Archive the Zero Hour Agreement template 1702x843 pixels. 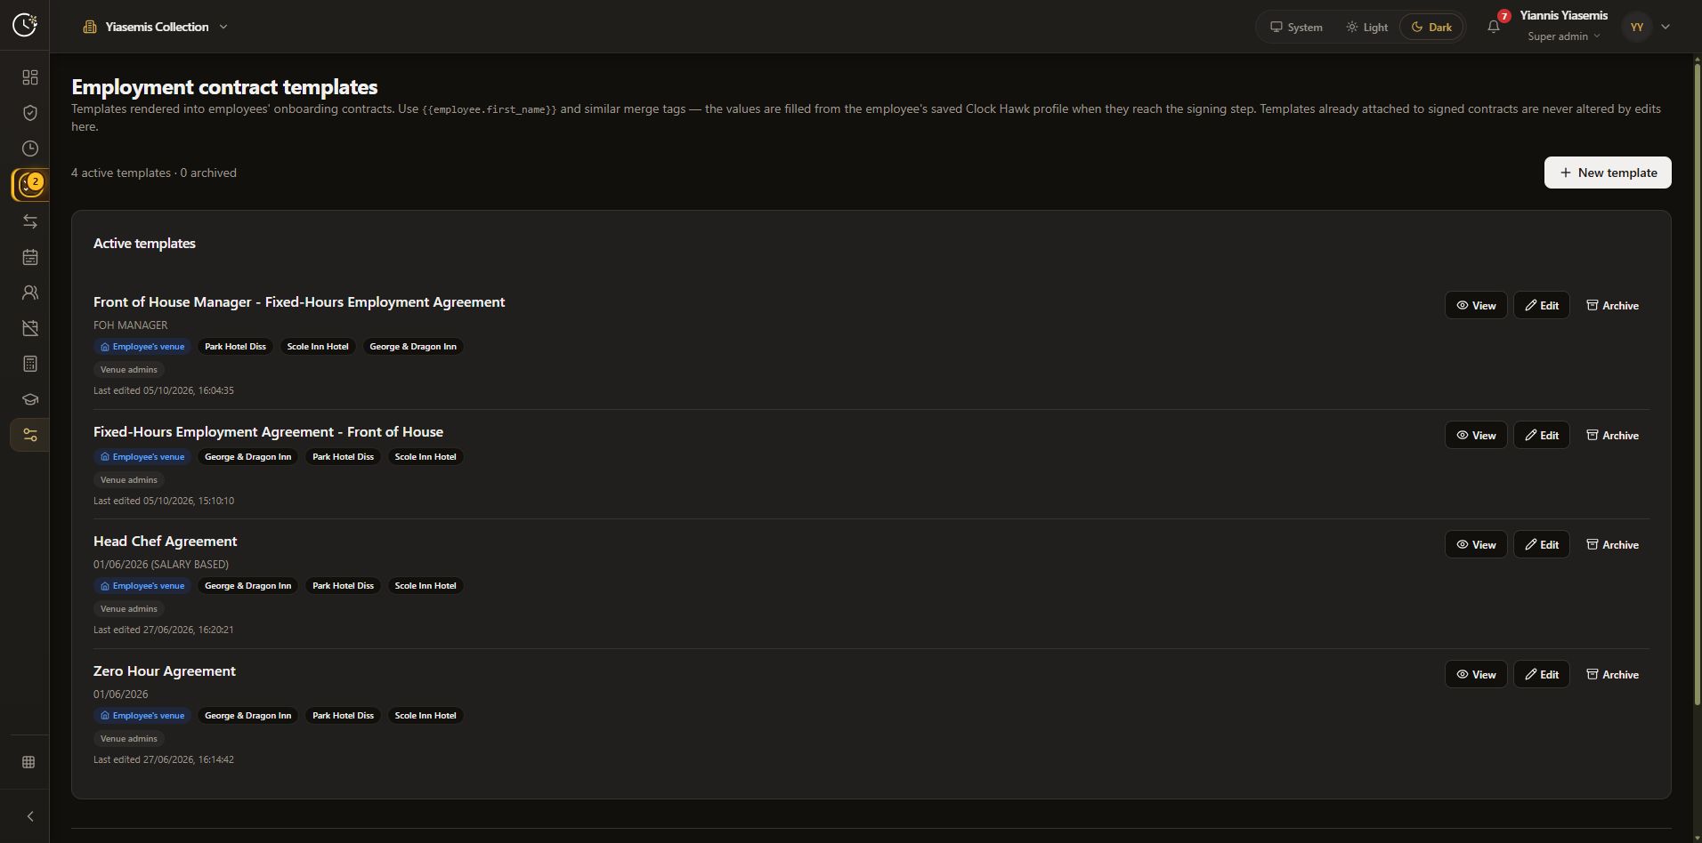coord(1612,674)
